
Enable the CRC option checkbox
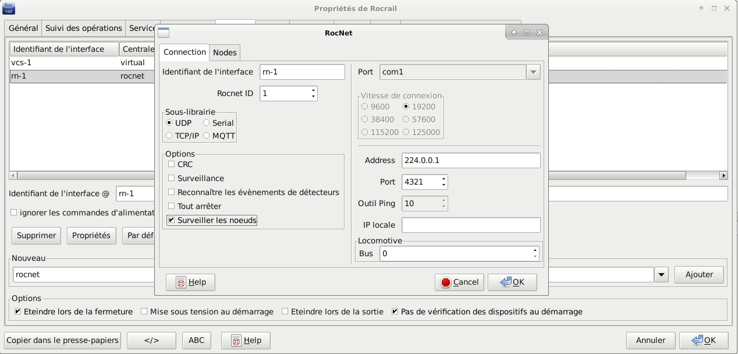(172, 164)
